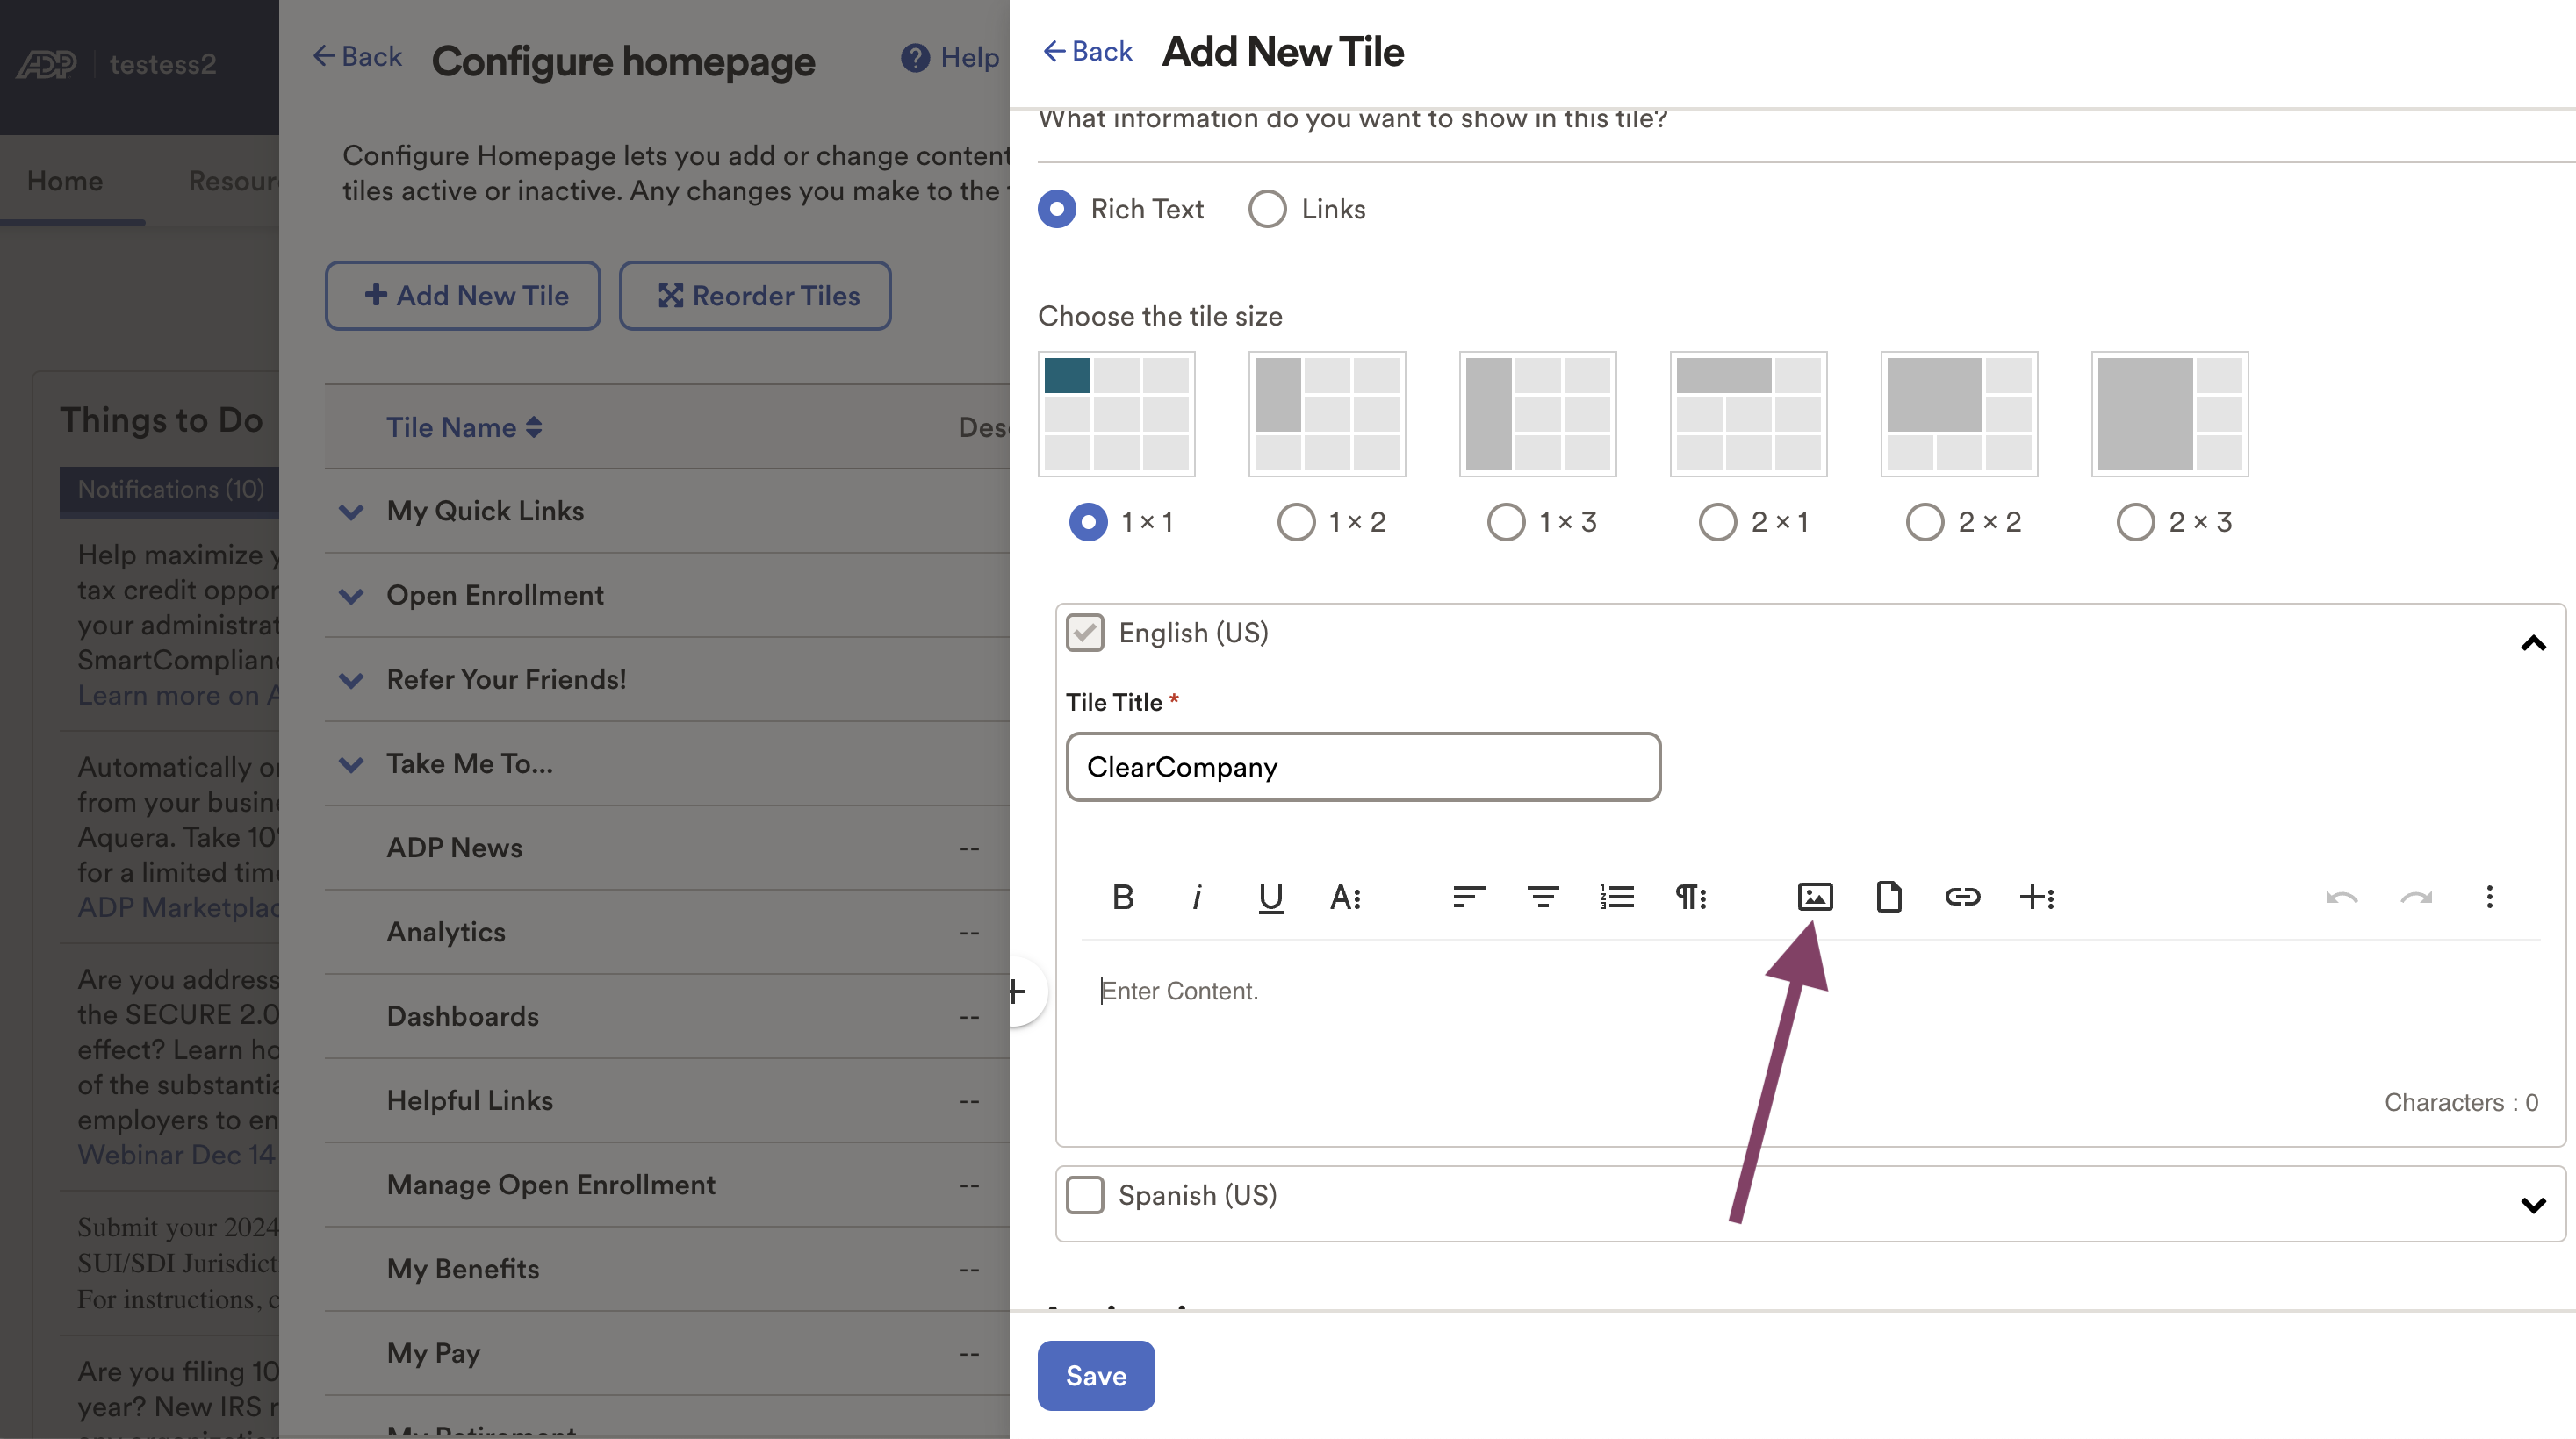Click Reorder Tiles button
Image resolution: width=2576 pixels, height=1439 pixels.
(x=755, y=296)
